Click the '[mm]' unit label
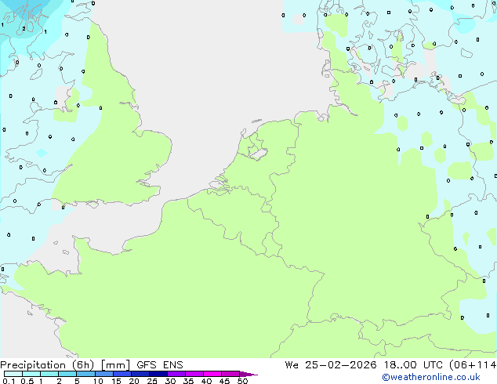Image resolution: width=497 pixels, height=384 pixels. [x=115, y=365]
